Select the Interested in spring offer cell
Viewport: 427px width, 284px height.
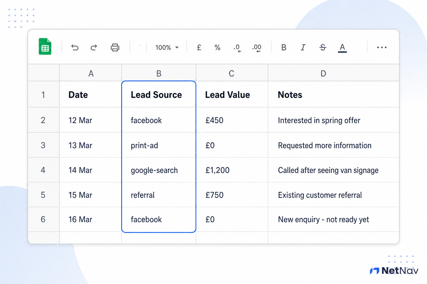[x=334, y=120]
